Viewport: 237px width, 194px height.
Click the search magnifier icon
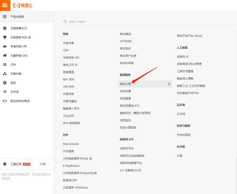[65, 21]
